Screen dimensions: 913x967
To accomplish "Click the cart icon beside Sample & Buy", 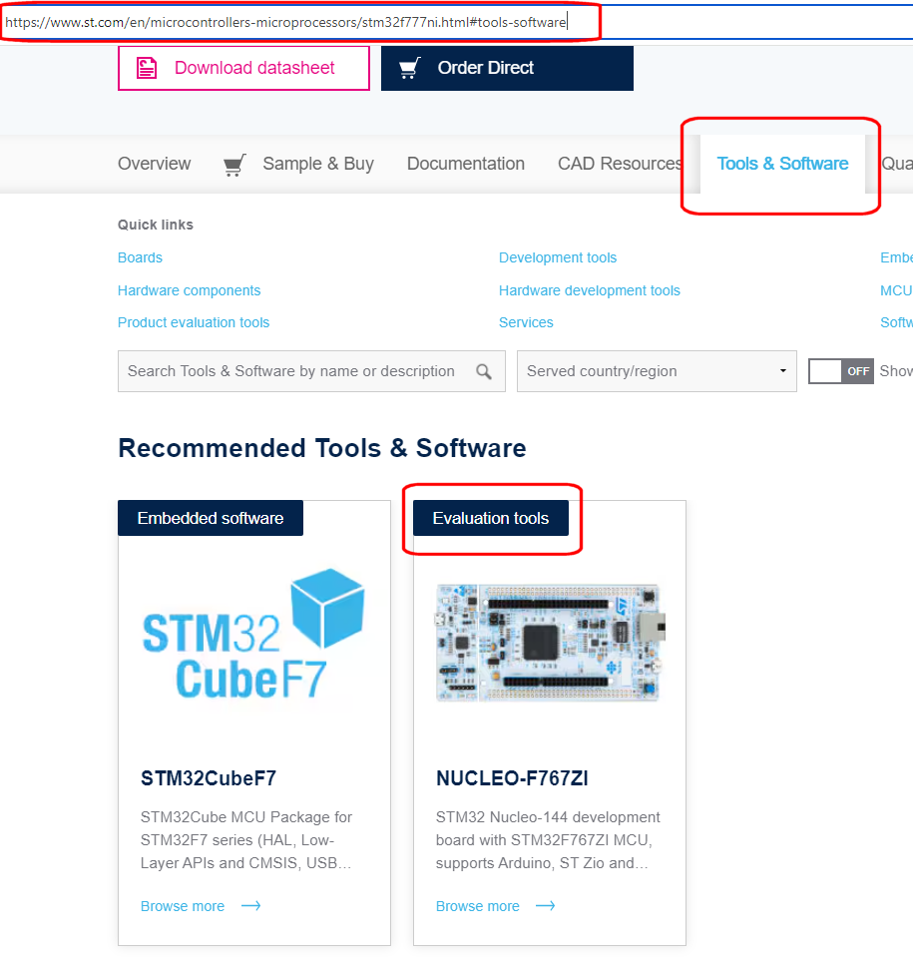I will pyautogui.click(x=233, y=164).
